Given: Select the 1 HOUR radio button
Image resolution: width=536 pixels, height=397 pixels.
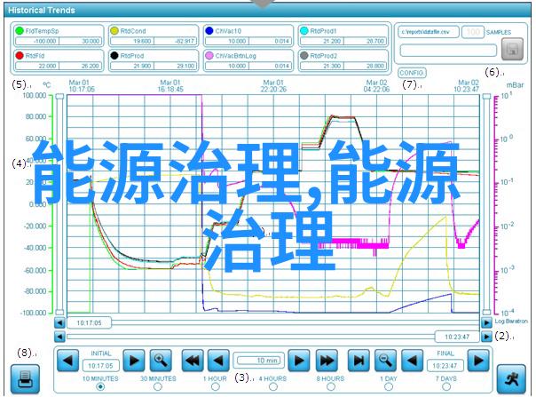Looking at the screenshot, I should (216, 386).
